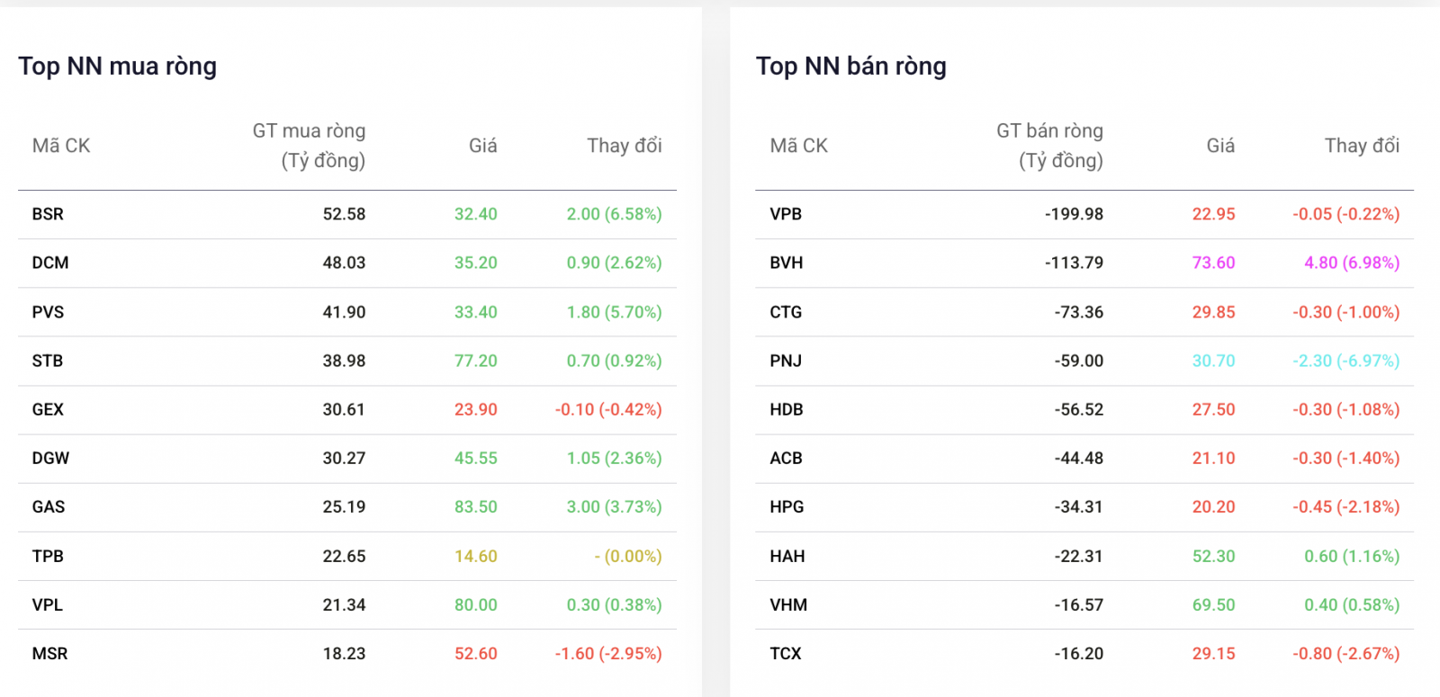This screenshot has height=697, width=1440.
Task: Select the MSR stock code
Action: [49, 654]
